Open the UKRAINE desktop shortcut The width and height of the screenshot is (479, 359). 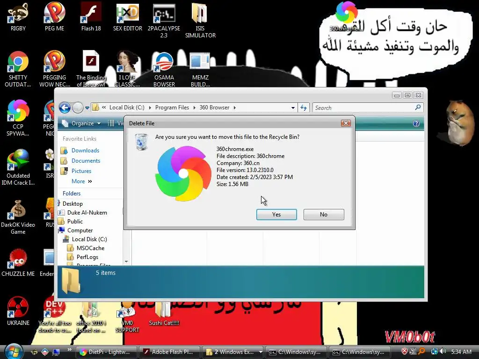[18, 311]
